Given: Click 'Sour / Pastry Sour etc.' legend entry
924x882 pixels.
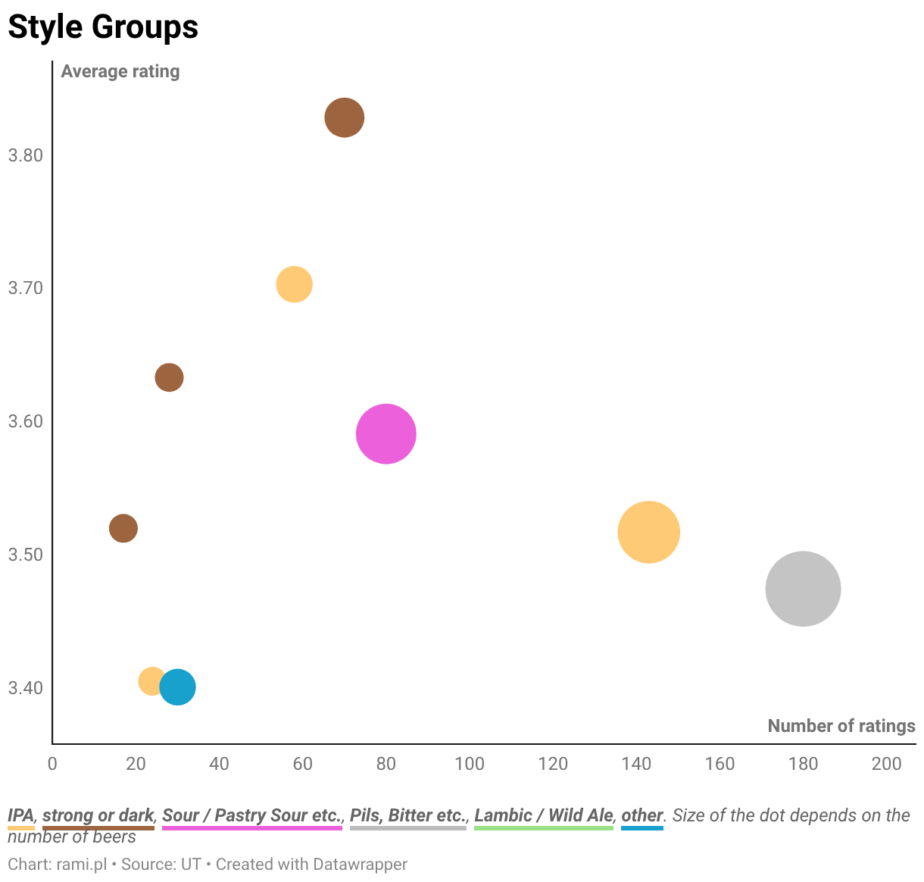Looking at the screenshot, I should (x=252, y=816).
